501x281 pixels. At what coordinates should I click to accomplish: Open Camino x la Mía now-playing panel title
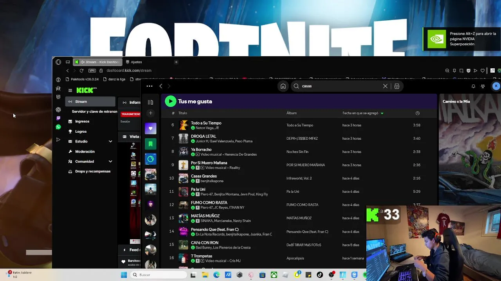(456, 101)
